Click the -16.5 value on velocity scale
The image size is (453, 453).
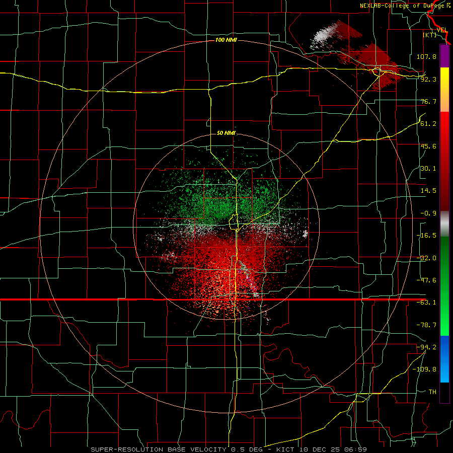[426, 236]
